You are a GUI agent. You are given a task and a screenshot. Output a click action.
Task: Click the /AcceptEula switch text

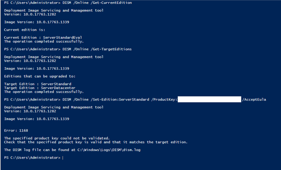click(x=254, y=100)
